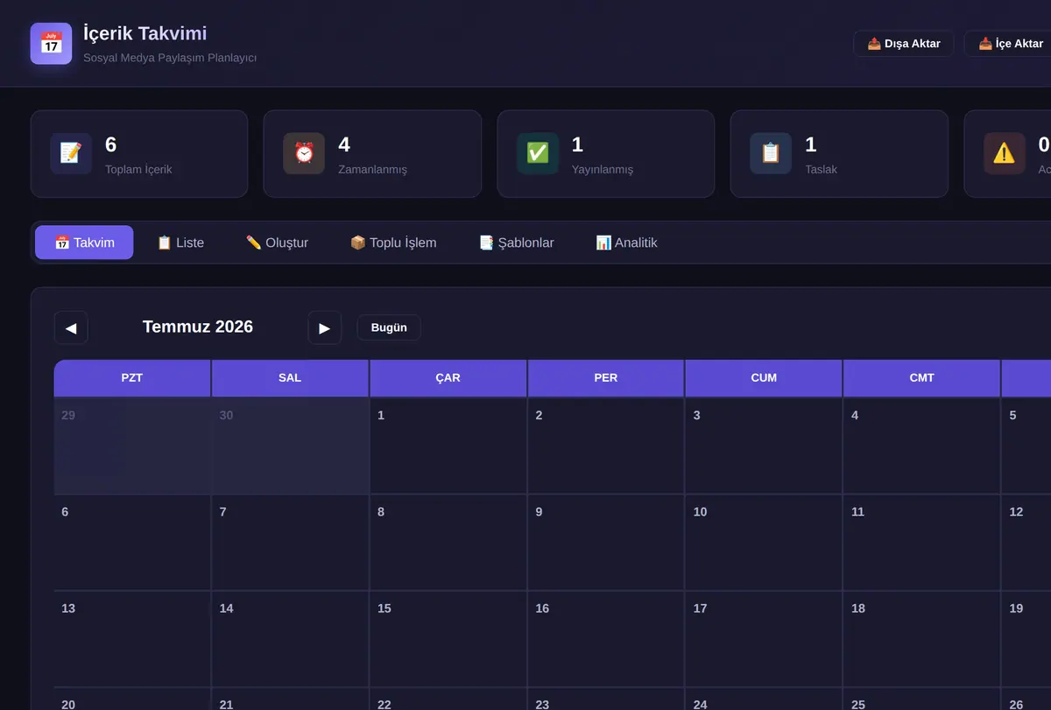Image resolution: width=1051 pixels, height=710 pixels.
Task: Click the alarm clock icon on Zamanlanmış card
Action: coord(304,153)
